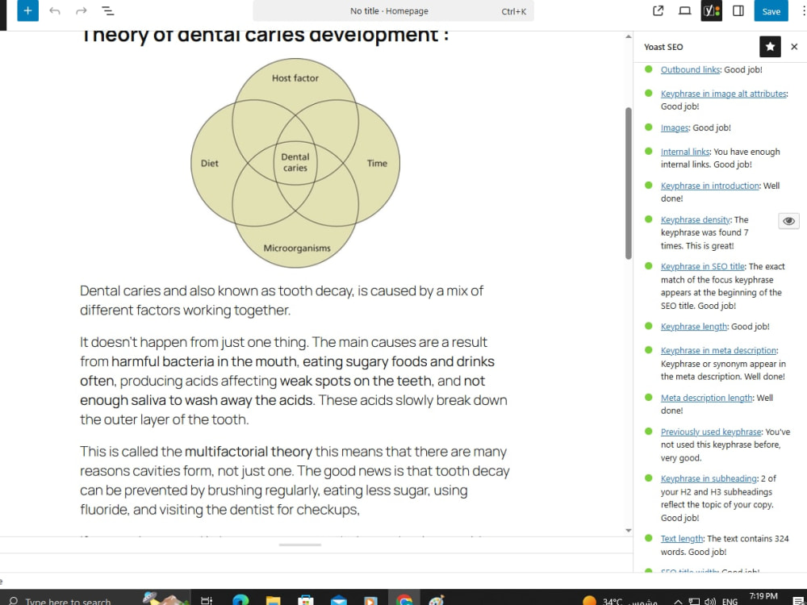Open the Keyphrase in SEO title link
The height and width of the screenshot is (605, 807).
pos(703,266)
